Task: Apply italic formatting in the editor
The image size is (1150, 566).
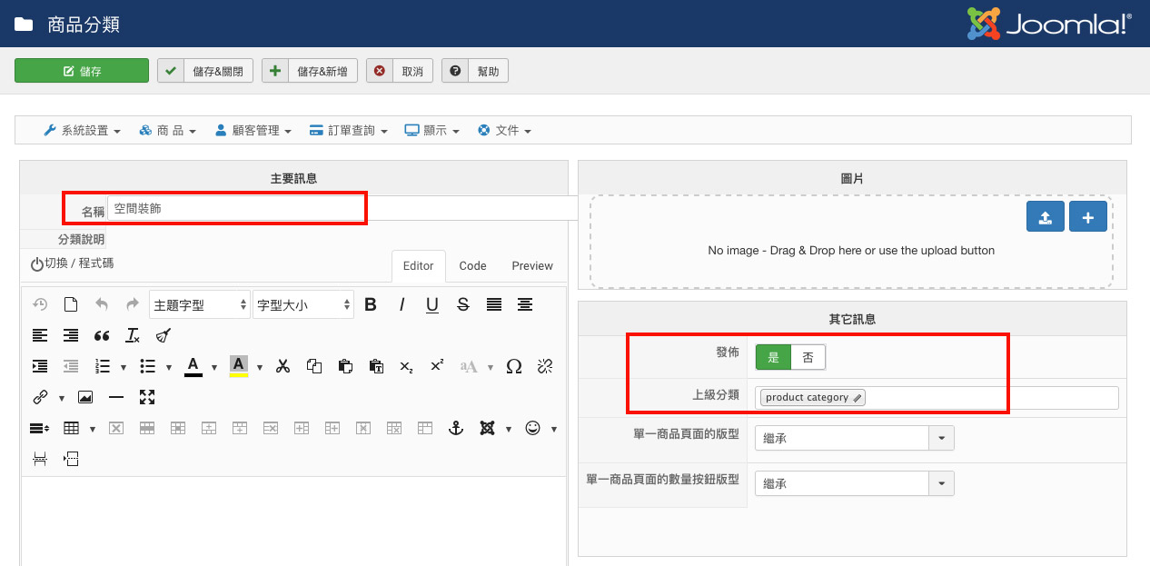Action: click(x=402, y=304)
